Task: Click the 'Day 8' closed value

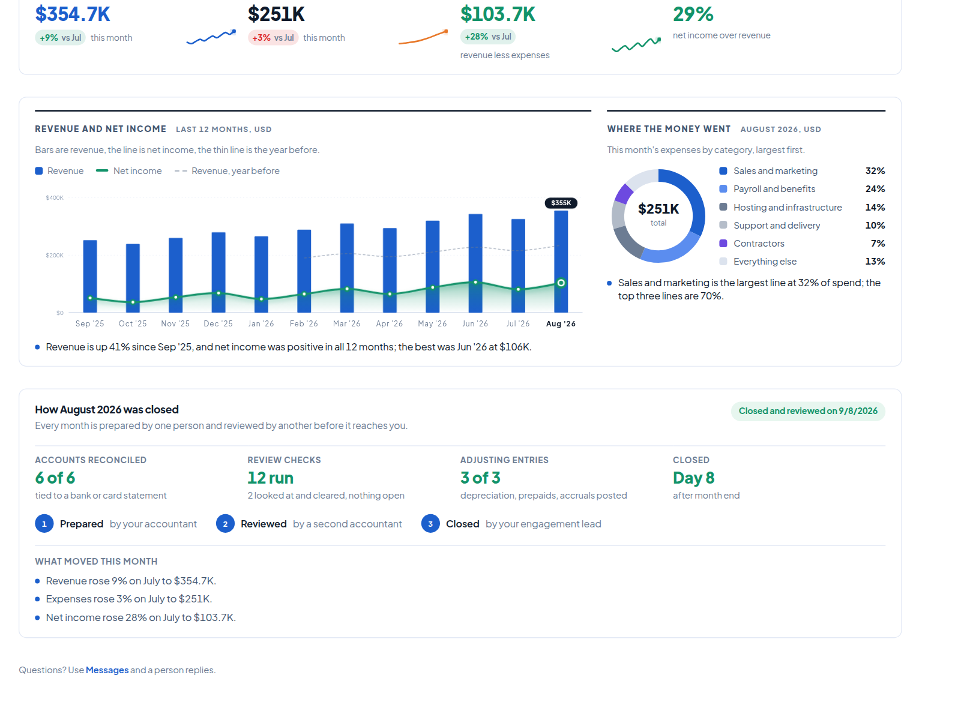Action: click(694, 478)
